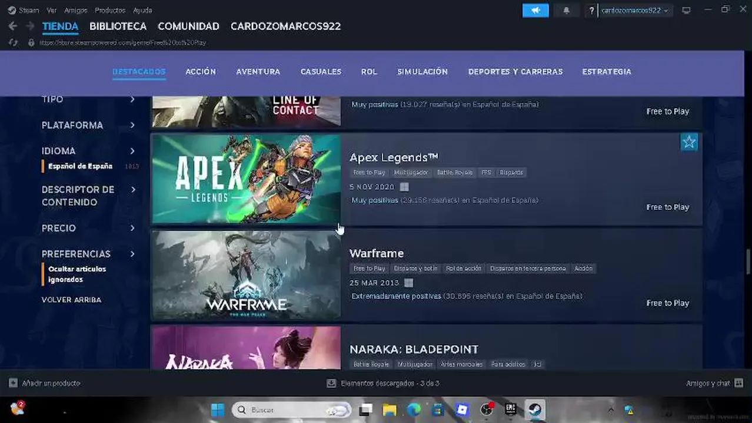Go back with the left arrow

click(13, 26)
